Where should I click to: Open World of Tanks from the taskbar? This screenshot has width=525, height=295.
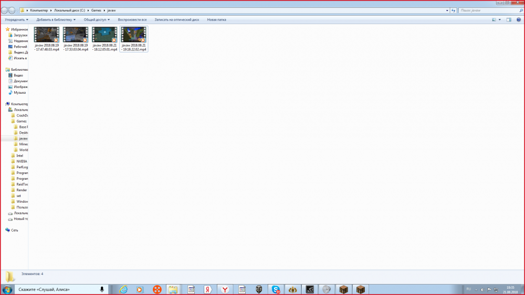tap(259, 289)
